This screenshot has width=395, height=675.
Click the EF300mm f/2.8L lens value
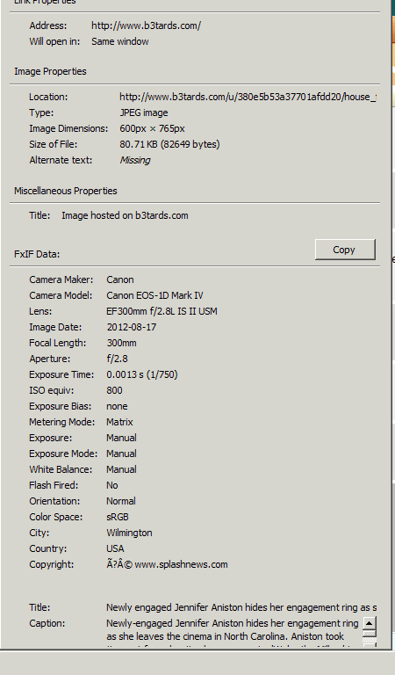162,311
